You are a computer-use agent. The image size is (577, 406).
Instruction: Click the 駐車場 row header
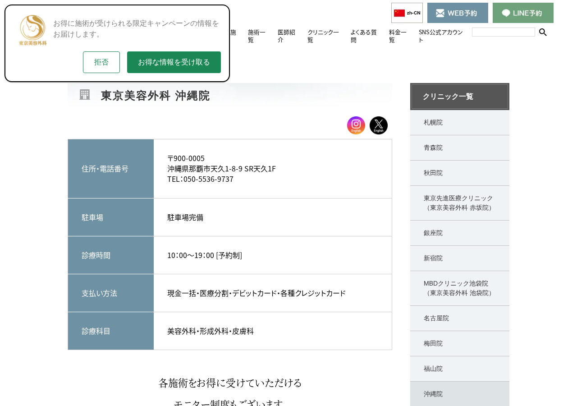point(111,217)
